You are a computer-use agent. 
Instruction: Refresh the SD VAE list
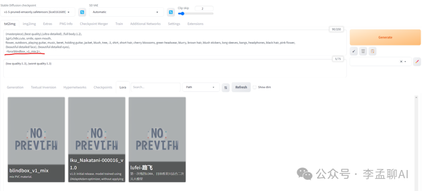171,12
